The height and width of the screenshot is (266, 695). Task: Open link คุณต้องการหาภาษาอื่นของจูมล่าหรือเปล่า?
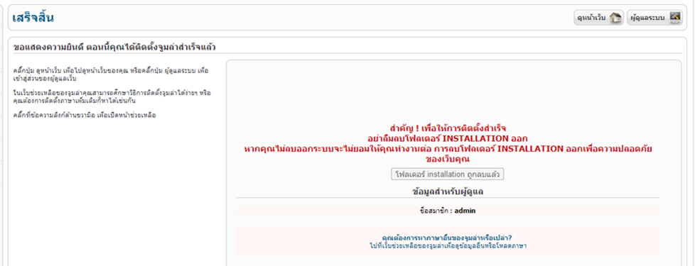point(448,238)
